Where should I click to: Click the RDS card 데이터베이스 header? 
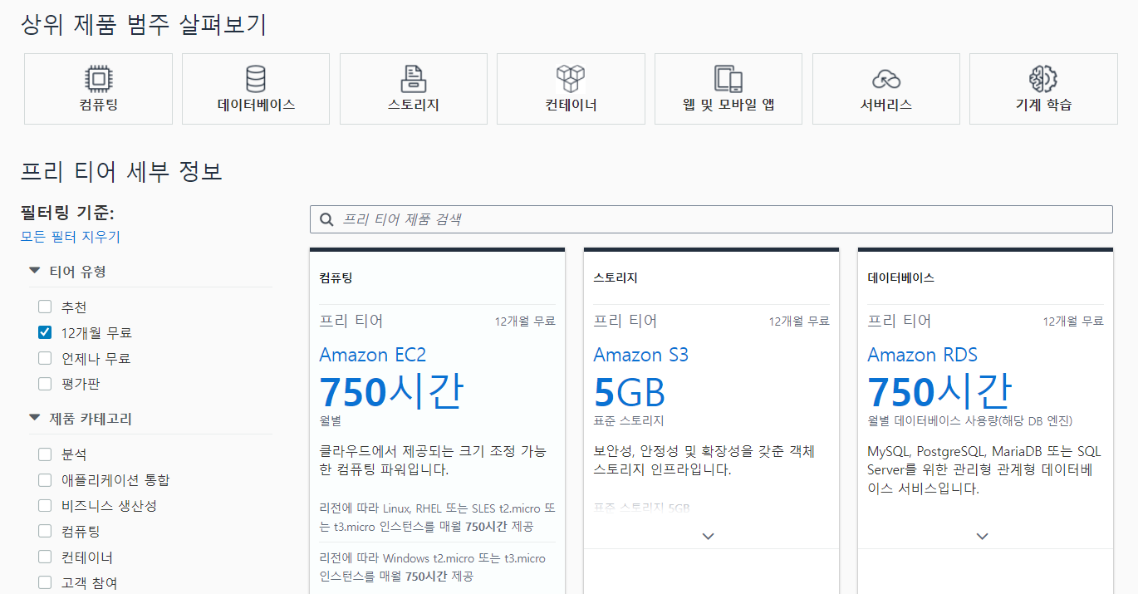pyautogui.click(x=901, y=278)
